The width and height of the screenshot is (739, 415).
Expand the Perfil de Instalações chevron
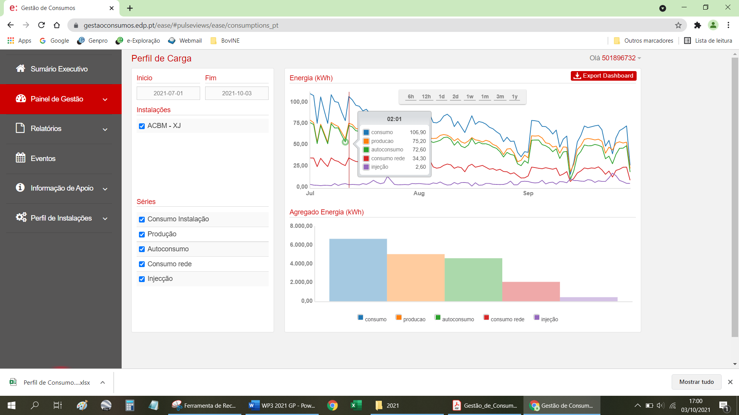105,219
